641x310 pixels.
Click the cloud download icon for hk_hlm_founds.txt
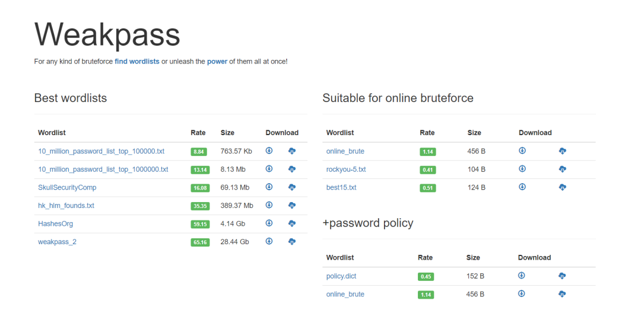pyautogui.click(x=292, y=205)
